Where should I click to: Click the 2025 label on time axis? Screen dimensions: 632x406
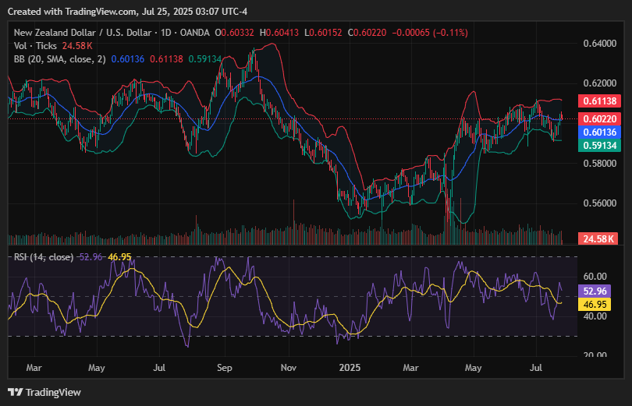350,368
